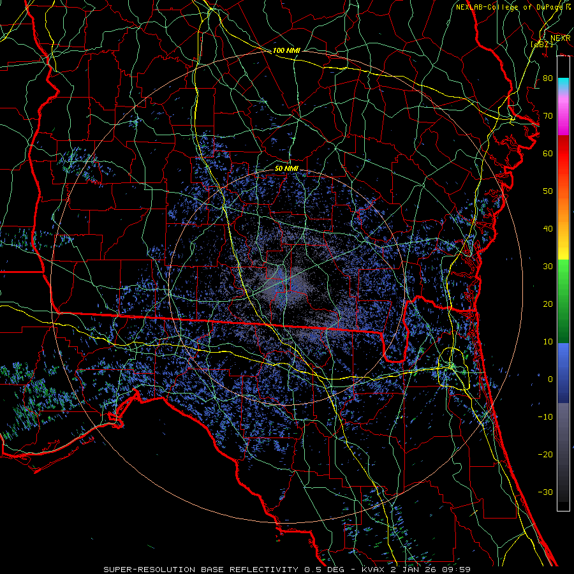Click the 40 value on the color scale
The image size is (574, 574).
point(548,229)
